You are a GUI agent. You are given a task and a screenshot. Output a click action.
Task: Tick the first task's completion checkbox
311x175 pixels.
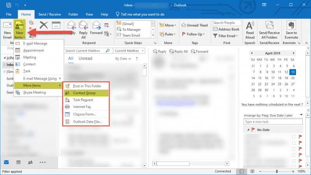coord(294,137)
